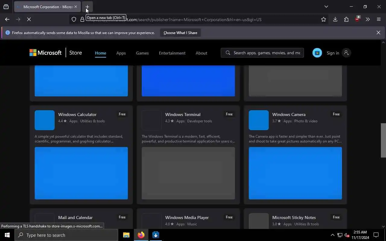Screen dimensions: 386x241
Task: Click the Microsoft Store app badge icon
Action: 317,53
